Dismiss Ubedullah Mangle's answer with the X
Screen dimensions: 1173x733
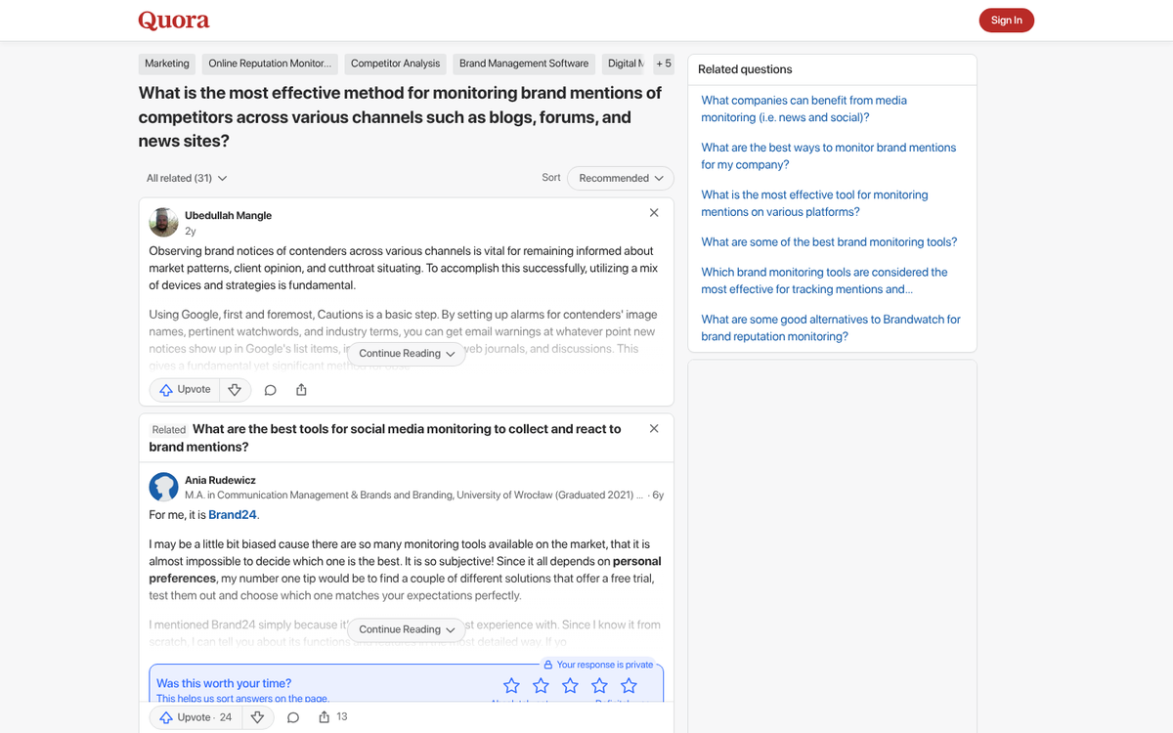click(x=653, y=212)
